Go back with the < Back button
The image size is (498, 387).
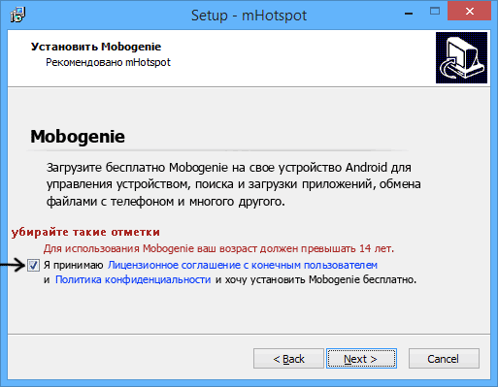point(288,359)
